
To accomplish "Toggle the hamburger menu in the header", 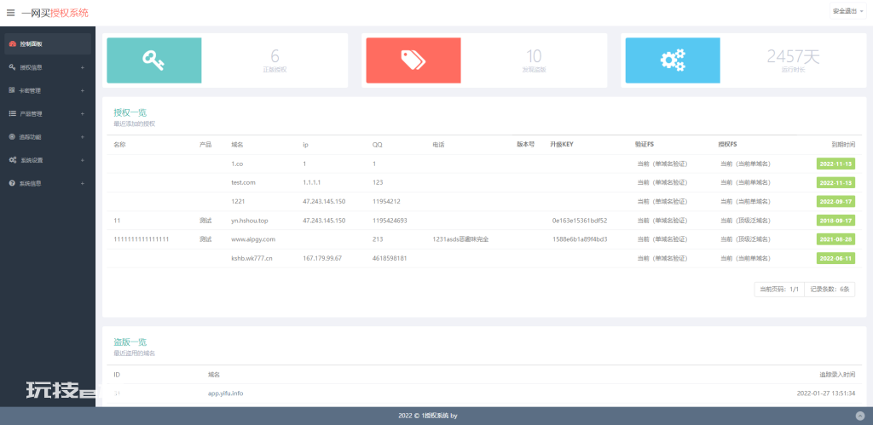I will point(10,12).
